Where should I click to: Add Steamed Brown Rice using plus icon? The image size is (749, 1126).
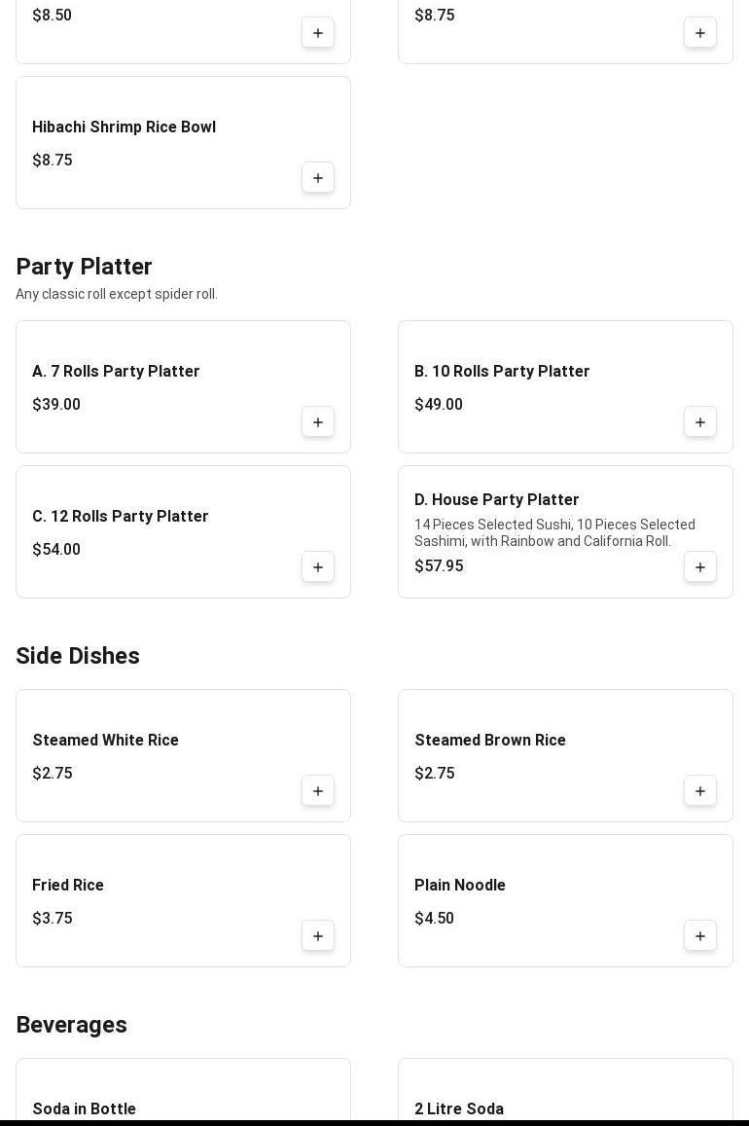pyautogui.click(x=700, y=791)
